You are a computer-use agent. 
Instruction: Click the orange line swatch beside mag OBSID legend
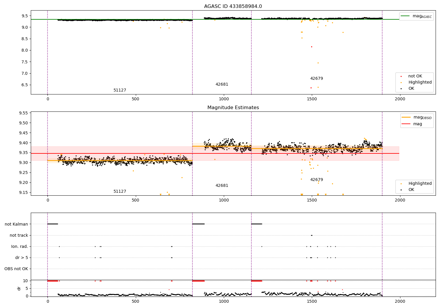(406, 117)
